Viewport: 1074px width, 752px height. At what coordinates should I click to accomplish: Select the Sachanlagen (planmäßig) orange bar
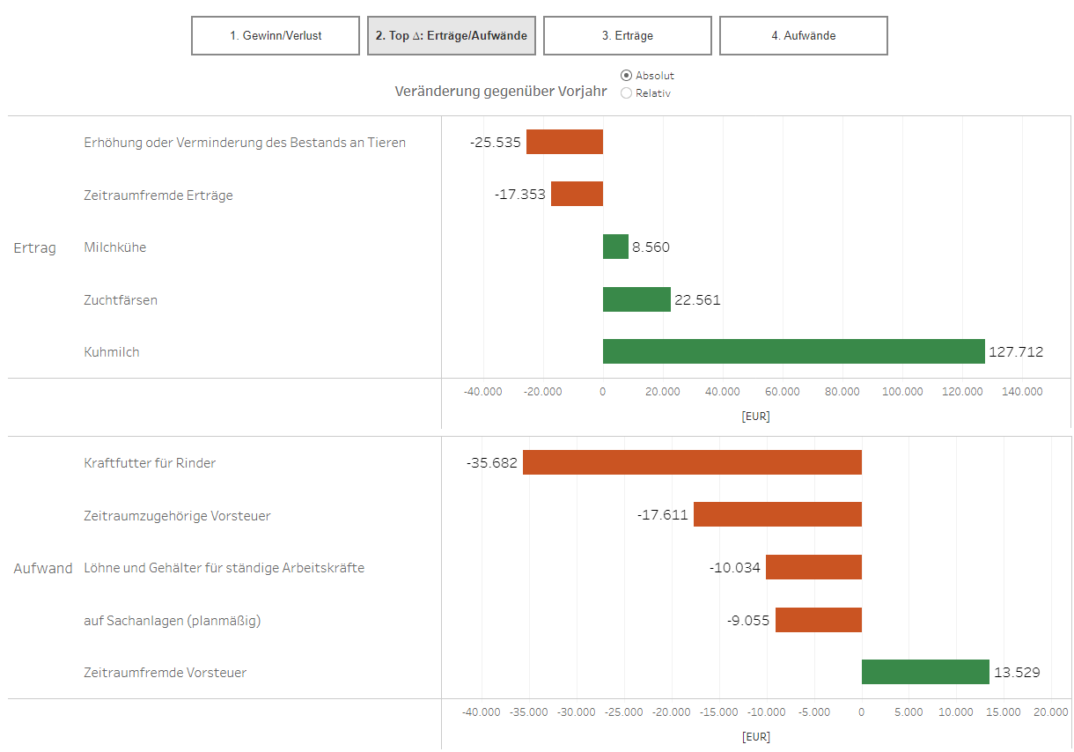[818, 620]
